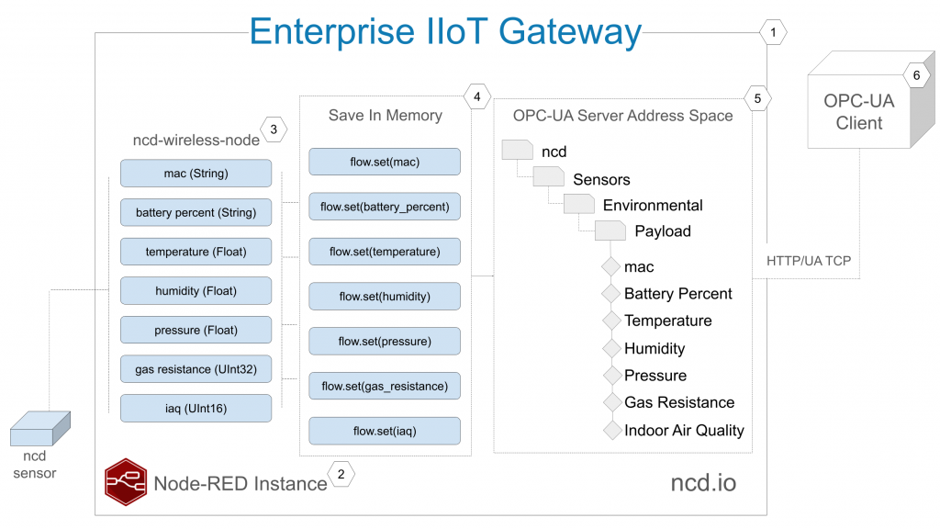Click the iaq (UInt16) block

tap(196, 409)
